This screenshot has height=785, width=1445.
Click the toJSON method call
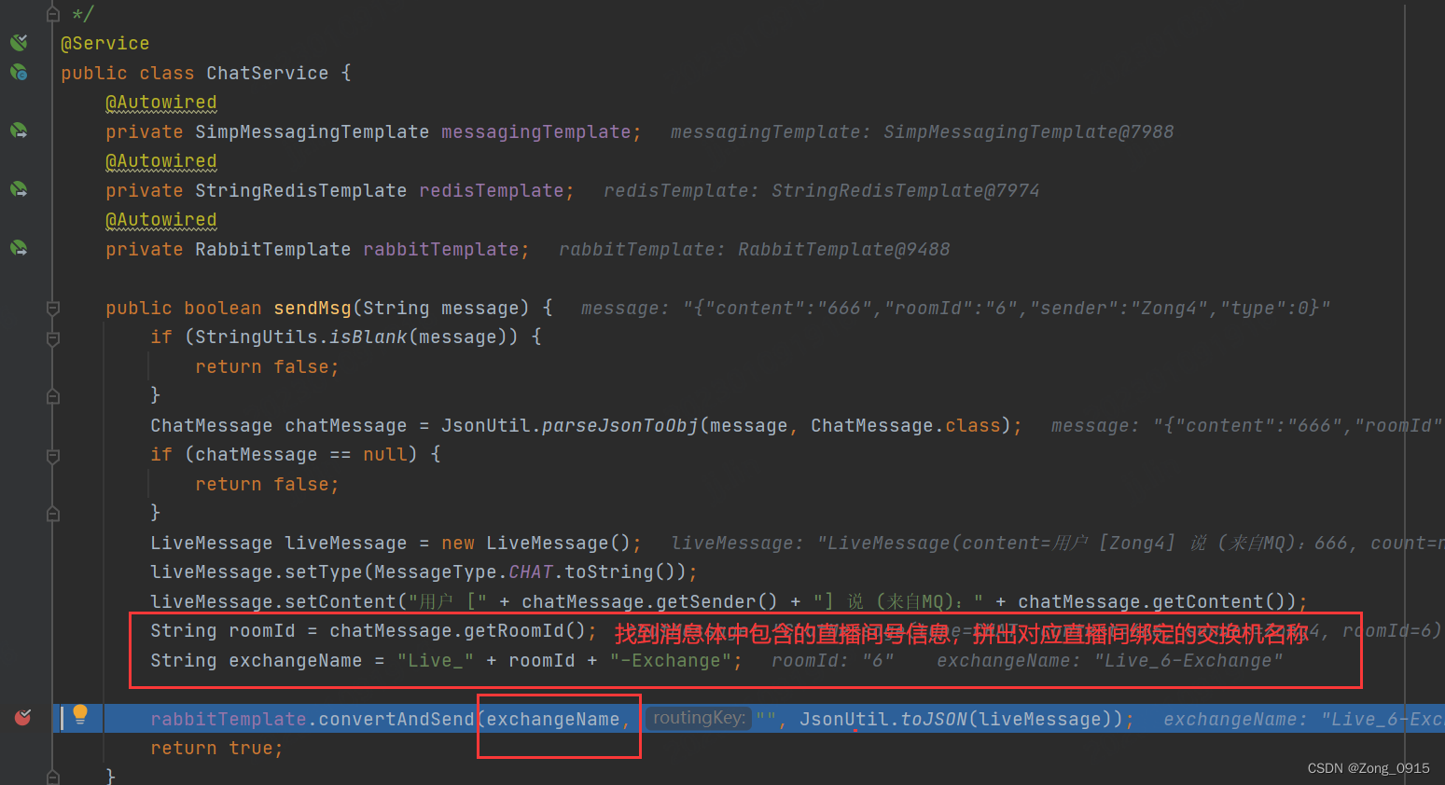[935, 719]
